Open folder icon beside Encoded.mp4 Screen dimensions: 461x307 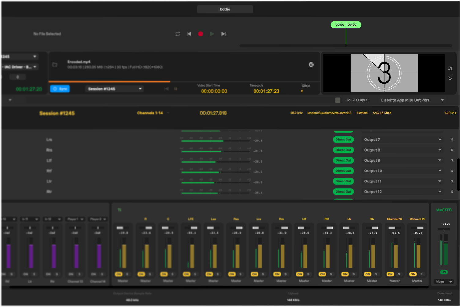click(55, 65)
